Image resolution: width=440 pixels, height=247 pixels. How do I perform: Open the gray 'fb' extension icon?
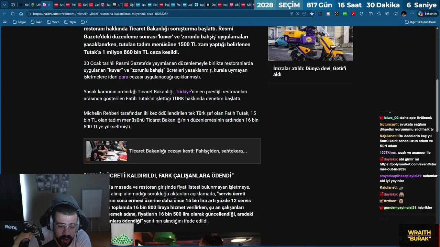pyautogui.click(x=328, y=14)
